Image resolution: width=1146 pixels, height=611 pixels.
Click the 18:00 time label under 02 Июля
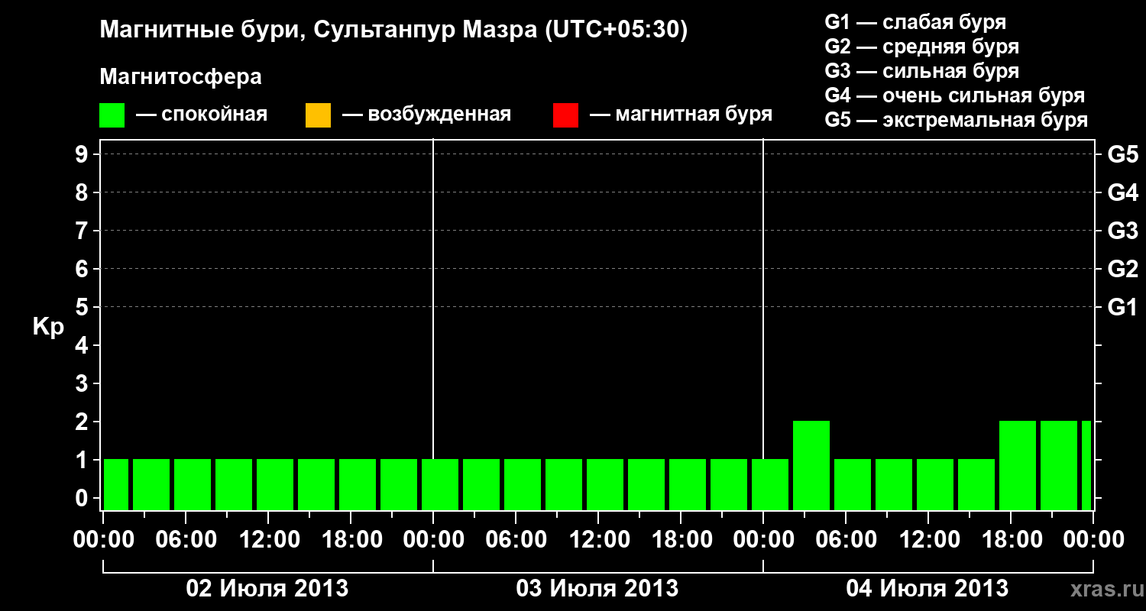point(351,540)
